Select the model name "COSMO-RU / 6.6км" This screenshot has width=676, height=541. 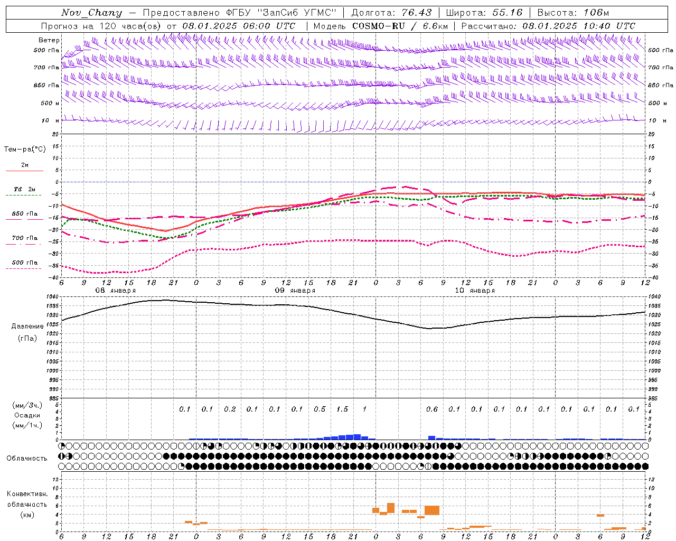pos(400,26)
